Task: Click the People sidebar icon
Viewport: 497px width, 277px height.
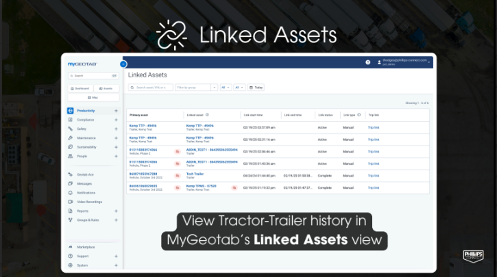Action: click(x=71, y=156)
